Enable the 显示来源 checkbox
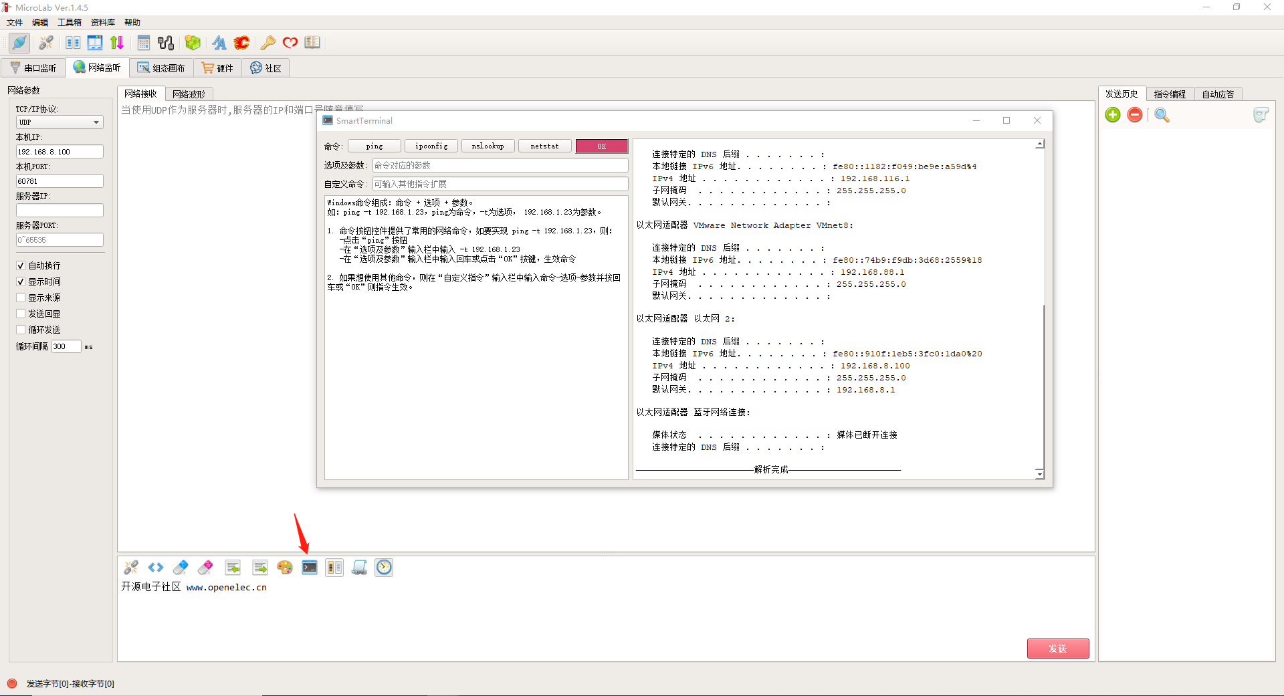Screen dimensions: 1284x696 tap(21, 298)
